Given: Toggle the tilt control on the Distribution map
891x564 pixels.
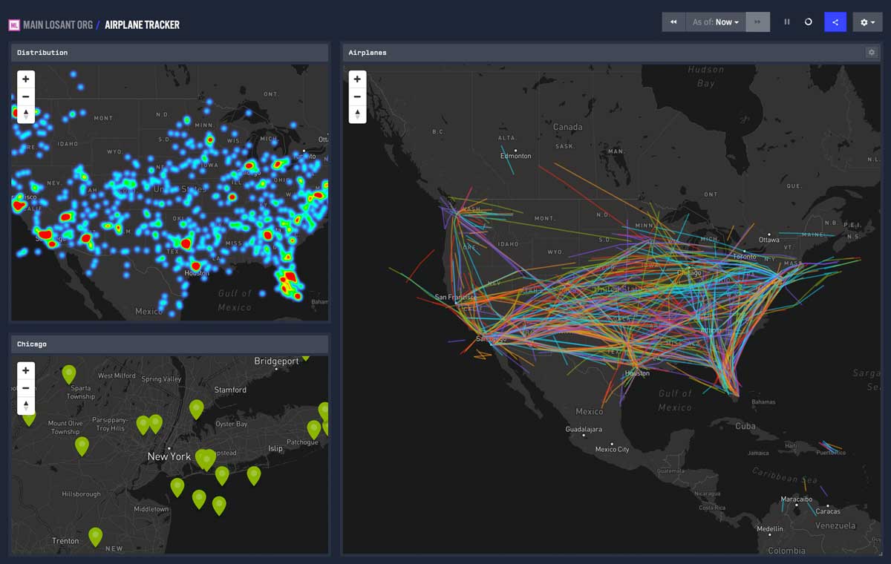Looking at the screenshot, I should click(x=25, y=113).
